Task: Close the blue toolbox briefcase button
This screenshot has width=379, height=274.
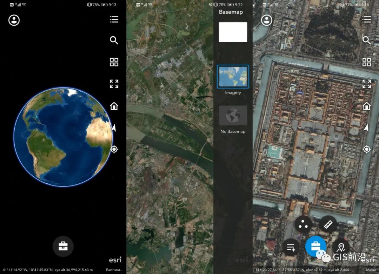Action: pos(316,247)
